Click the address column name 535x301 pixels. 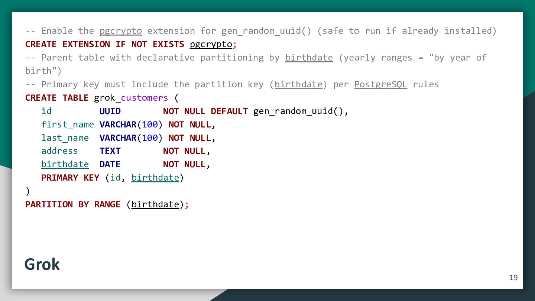(x=59, y=151)
